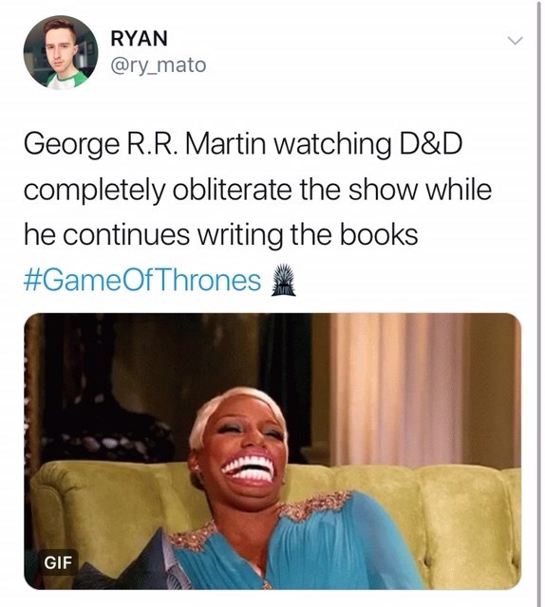The width and height of the screenshot is (545, 607).
Task: Expand the tweet options chevron
Action: [516, 40]
